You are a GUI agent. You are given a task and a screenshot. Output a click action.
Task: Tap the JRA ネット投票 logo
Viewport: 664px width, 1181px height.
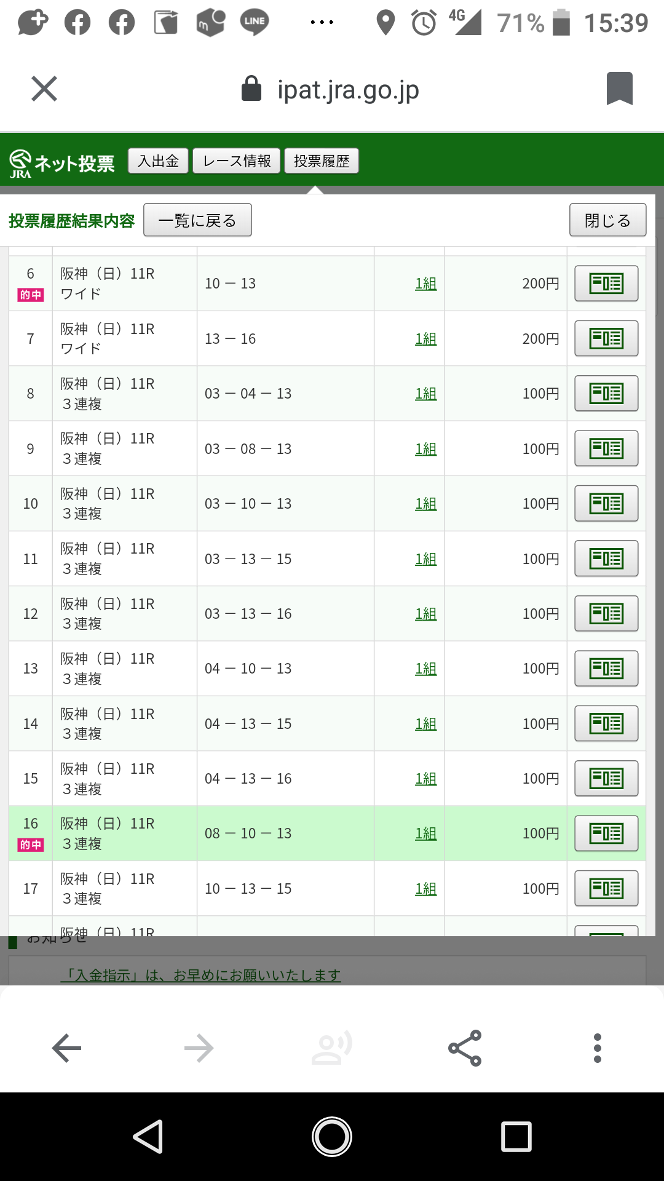[x=63, y=163]
